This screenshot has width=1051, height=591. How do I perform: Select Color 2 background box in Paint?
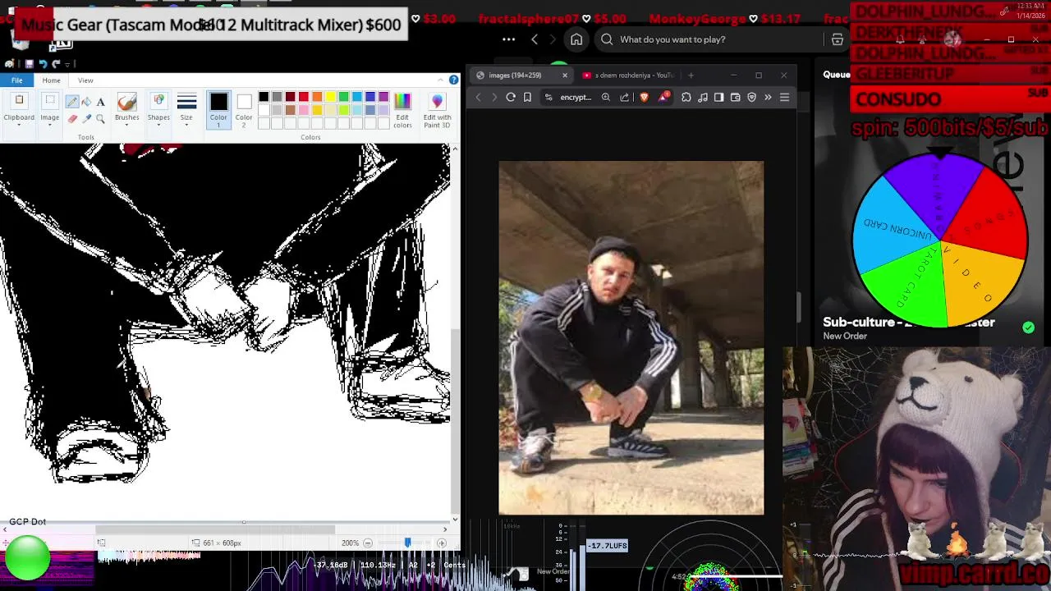pyautogui.click(x=244, y=110)
